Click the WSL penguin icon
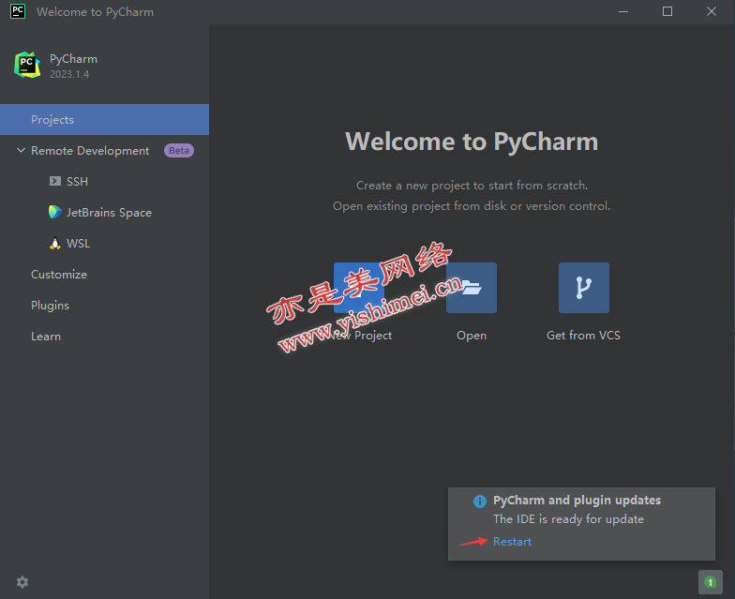Image resolution: width=735 pixels, height=599 pixels. pyautogui.click(x=54, y=244)
